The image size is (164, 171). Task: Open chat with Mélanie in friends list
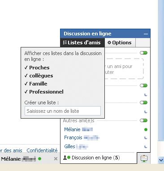[78, 129]
